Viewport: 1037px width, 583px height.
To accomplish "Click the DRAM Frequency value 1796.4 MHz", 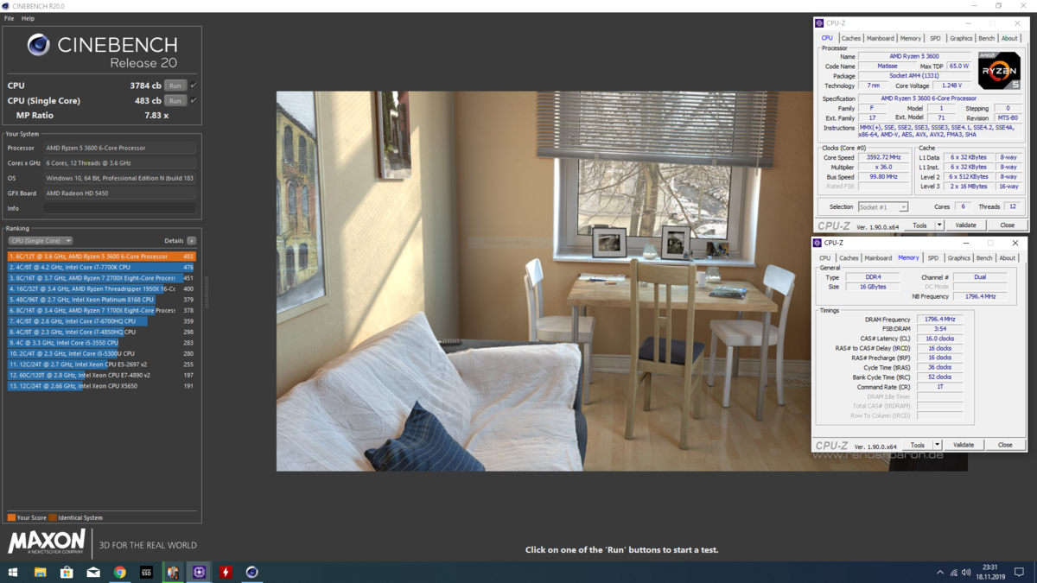I will tap(940, 320).
